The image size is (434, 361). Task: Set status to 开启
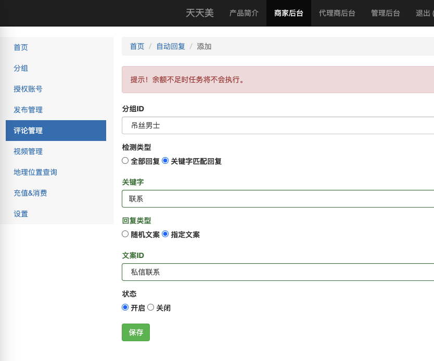125,307
